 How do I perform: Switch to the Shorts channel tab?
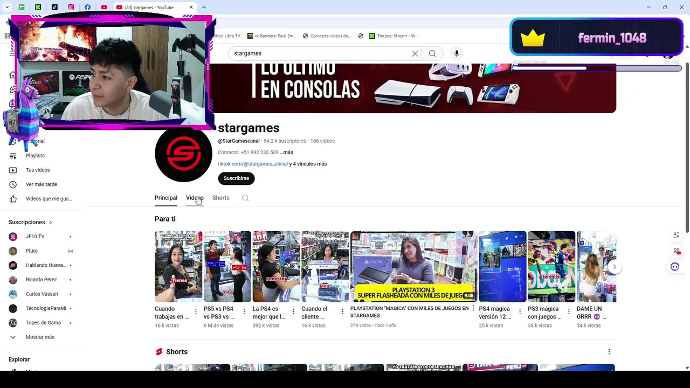point(221,198)
